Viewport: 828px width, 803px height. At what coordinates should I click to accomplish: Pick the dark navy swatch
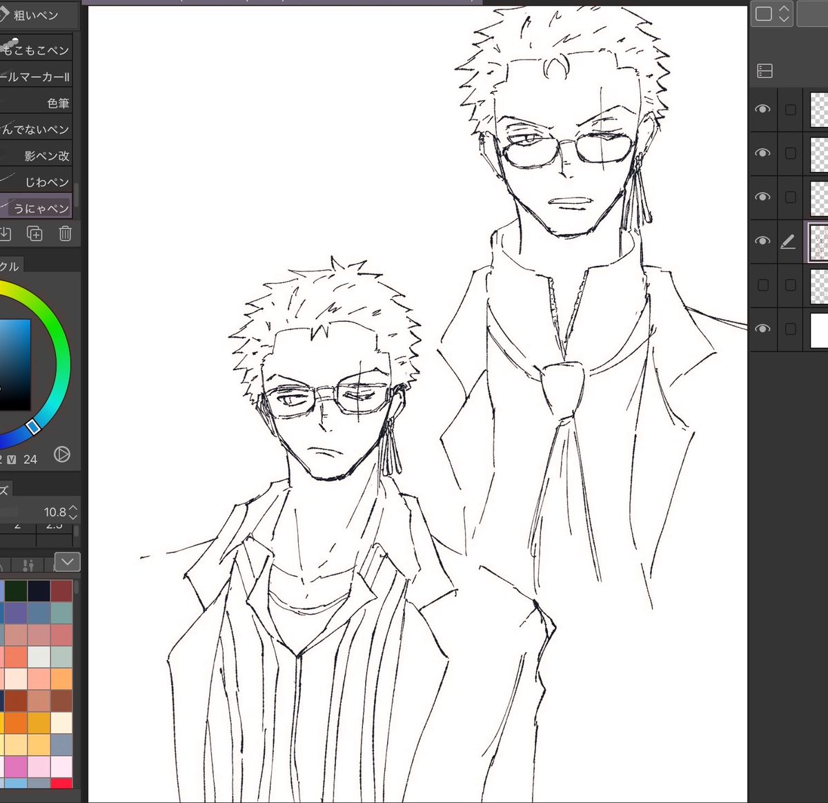(39, 591)
